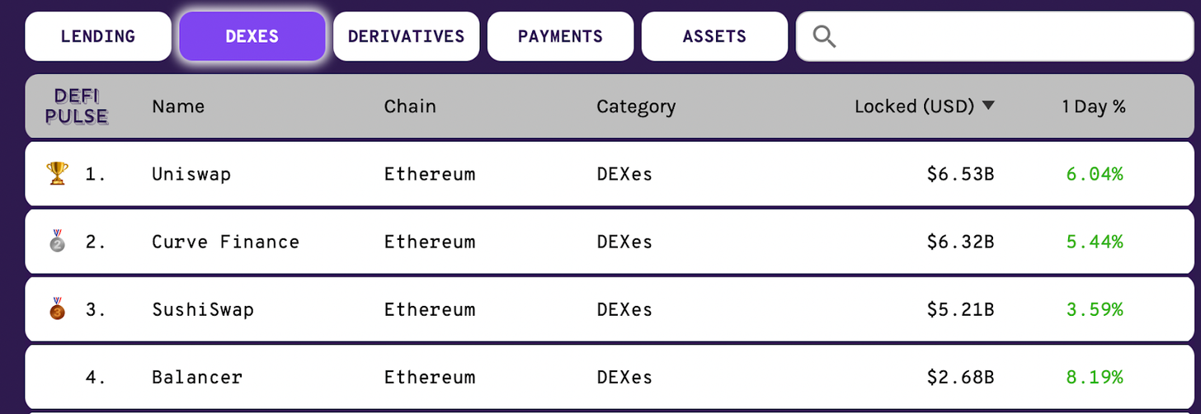The height and width of the screenshot is (414, 1201).
Task: Sort by the Chain column header
Action: coord(410,106)
